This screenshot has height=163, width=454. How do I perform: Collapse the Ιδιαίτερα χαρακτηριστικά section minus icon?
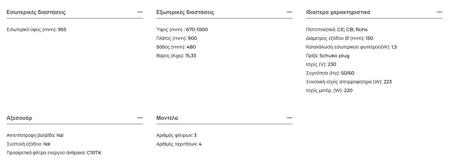click(439, 12)
